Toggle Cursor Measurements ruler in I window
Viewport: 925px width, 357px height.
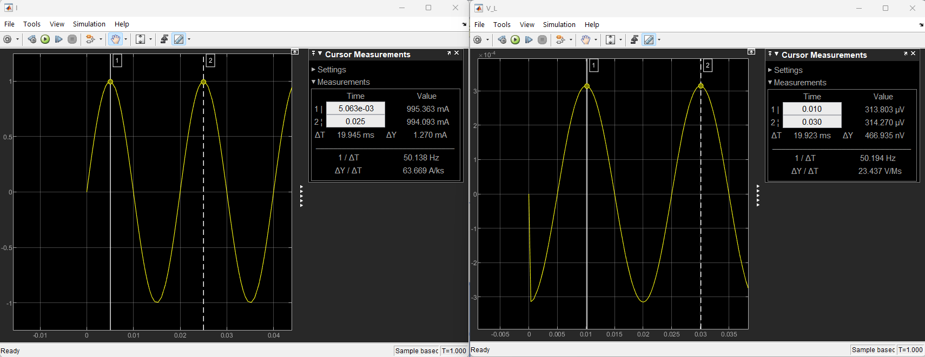click(x=179, y=39)
